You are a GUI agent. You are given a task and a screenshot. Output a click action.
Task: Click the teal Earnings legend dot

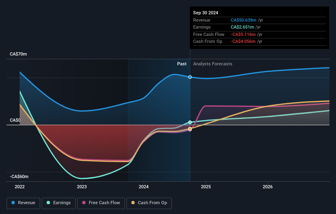coord(48,203)
